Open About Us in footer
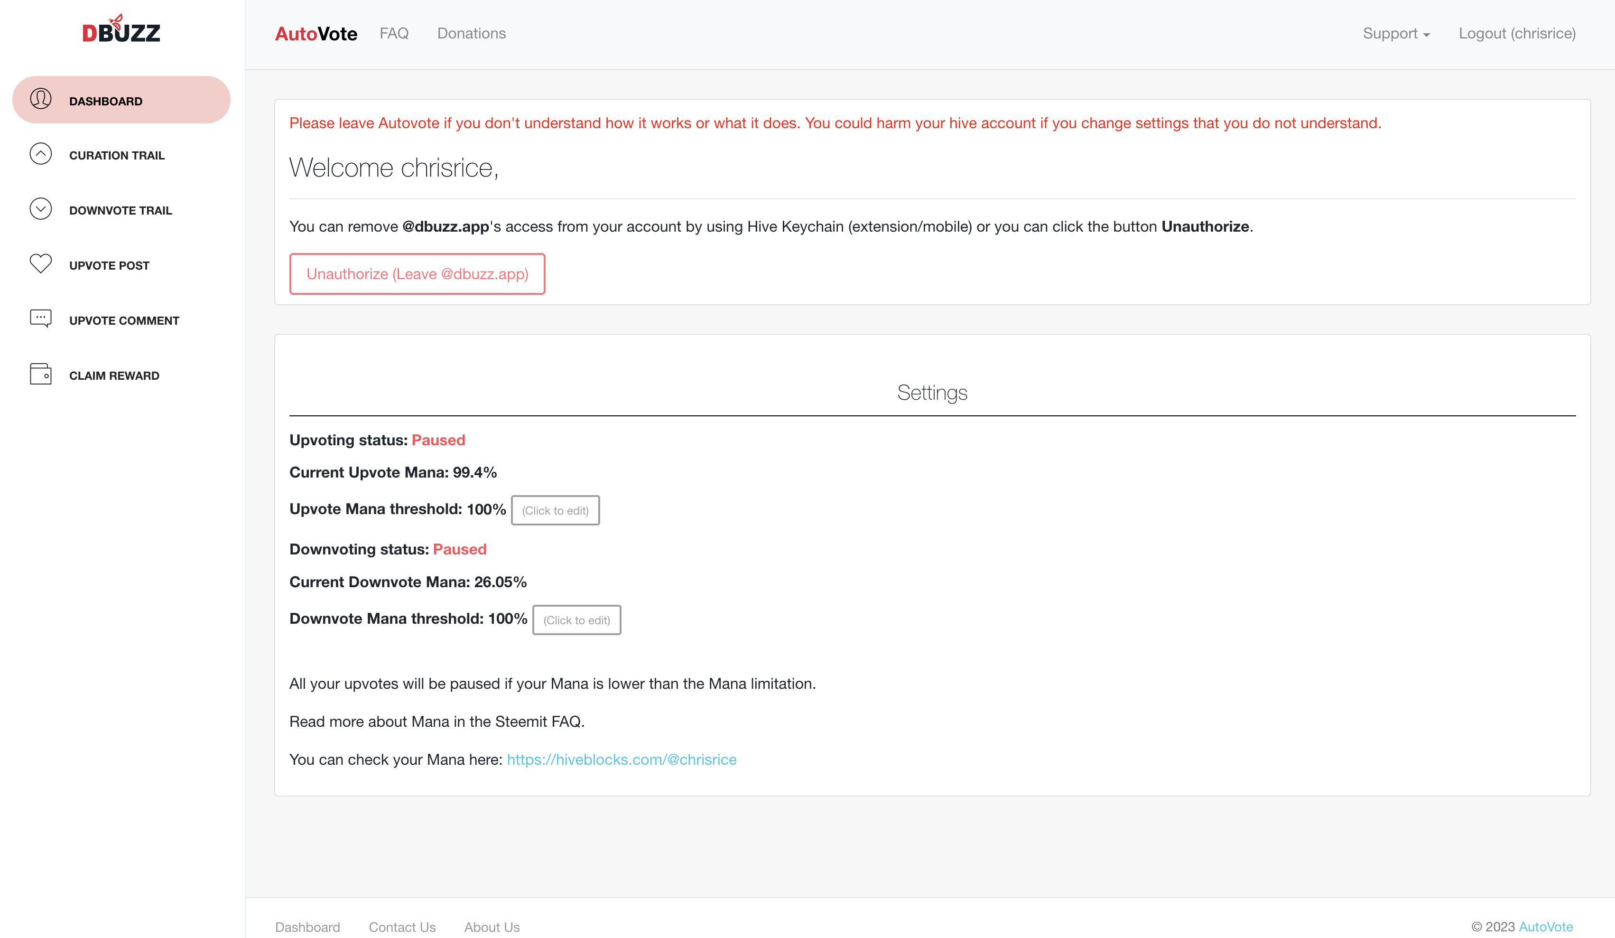The width and height of the screenshot is (1615, 938). [x=492, y=927]
